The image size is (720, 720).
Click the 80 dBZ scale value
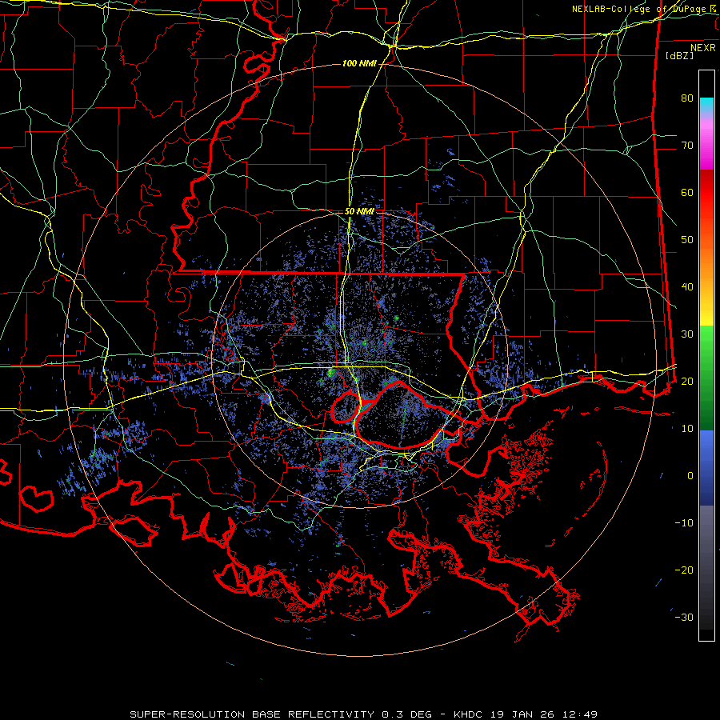[687, 98]
